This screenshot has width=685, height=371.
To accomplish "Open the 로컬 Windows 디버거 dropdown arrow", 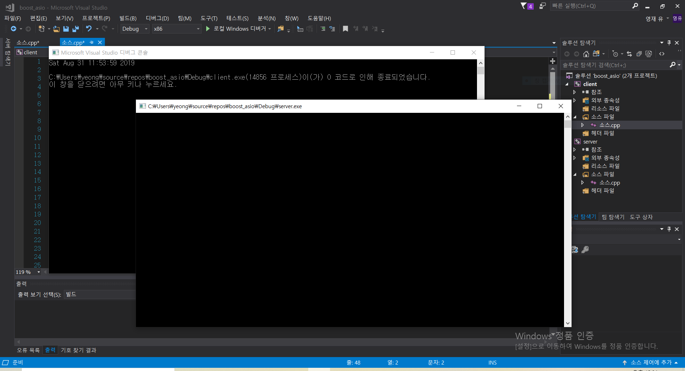I will pos(270,29).
